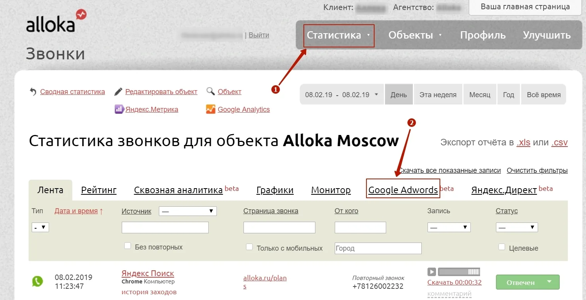Screen dimensions: 586x300
Task: Click the magnifier icon beside Объект
Action: [211, 91]
